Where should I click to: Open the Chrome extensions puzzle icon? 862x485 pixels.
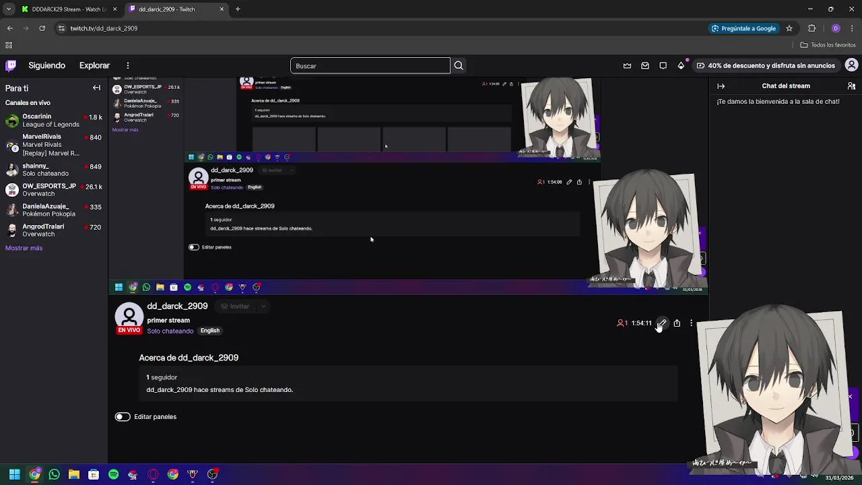click(x=811, y=28)
